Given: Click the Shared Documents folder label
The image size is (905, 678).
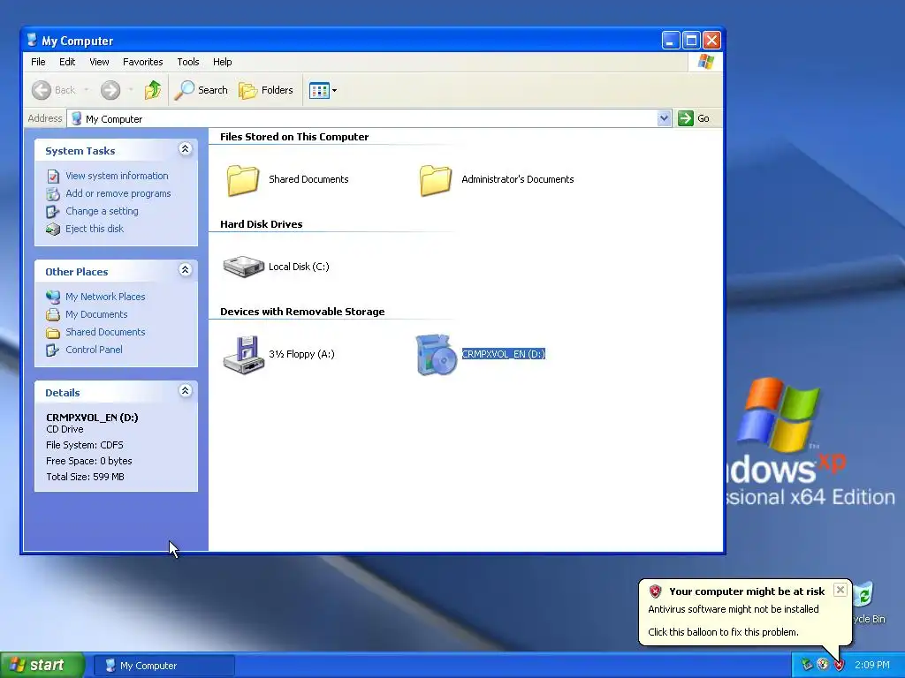Looking at the screenshot, I should [308, 179].
